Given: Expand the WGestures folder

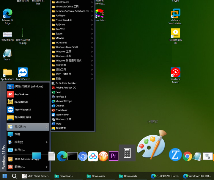Looking at the screenshot, I should (x=72, y=43).
